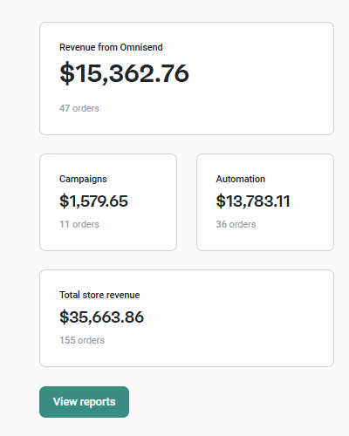Click blank area right of the total revenue
This screenshot has width=349, height=436.
coord(238,318)
